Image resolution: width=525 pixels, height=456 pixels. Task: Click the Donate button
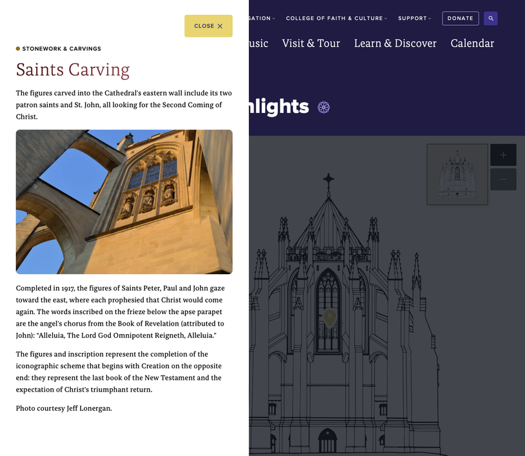pos(461,19)
